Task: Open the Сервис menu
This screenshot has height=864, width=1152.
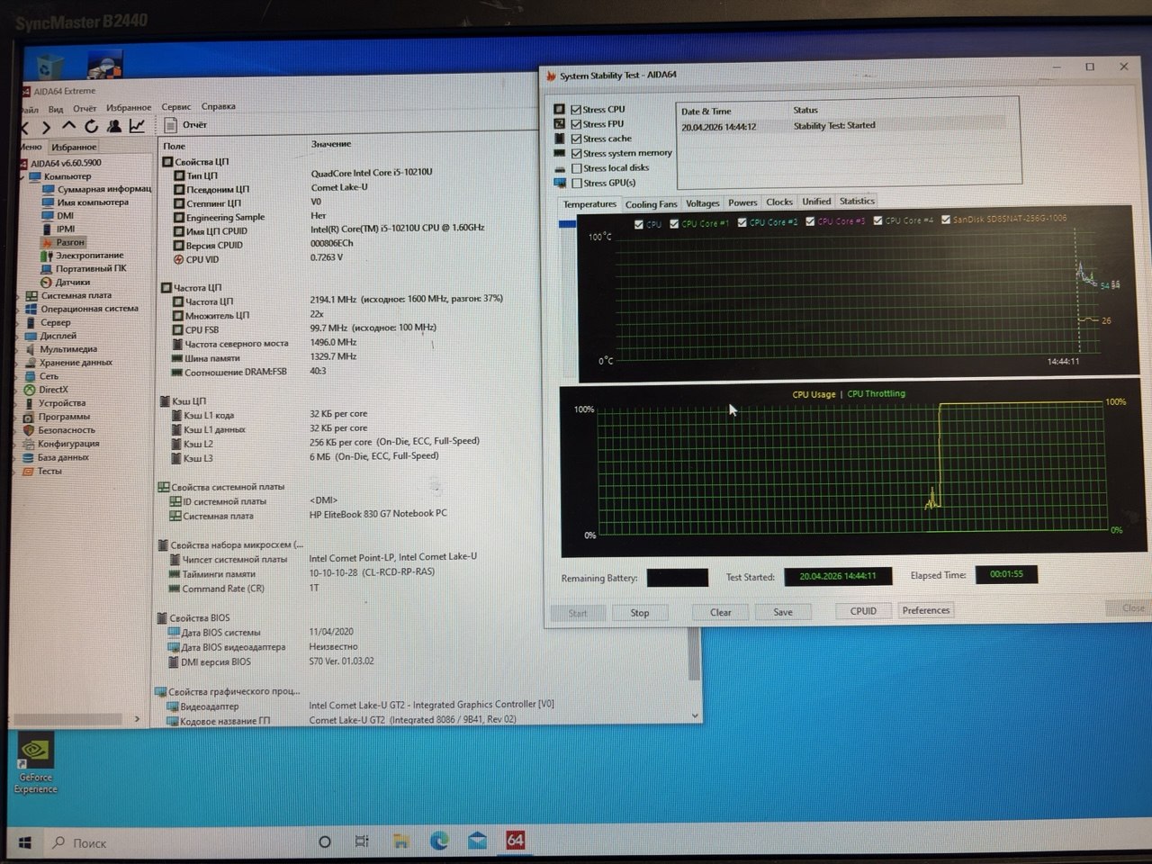Action: pyautogui.click(x=175, y=107)
